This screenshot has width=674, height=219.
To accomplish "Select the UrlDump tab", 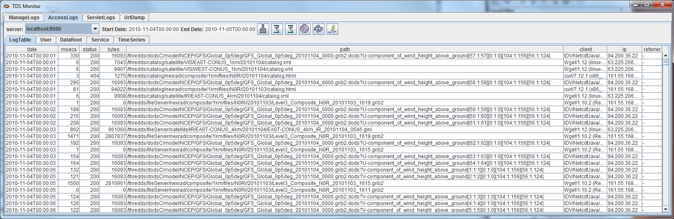I will point(134,18).
